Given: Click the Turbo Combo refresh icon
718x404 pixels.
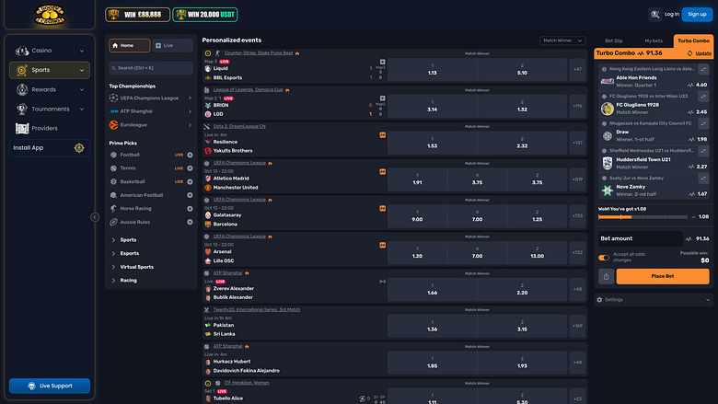Looking at the screenshot, I should [689, 53].
